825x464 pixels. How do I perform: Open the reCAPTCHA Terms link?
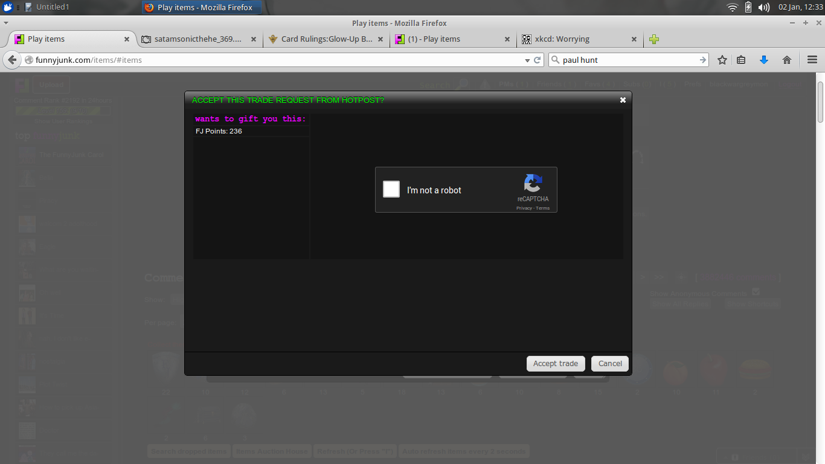(x=543, y=208)
